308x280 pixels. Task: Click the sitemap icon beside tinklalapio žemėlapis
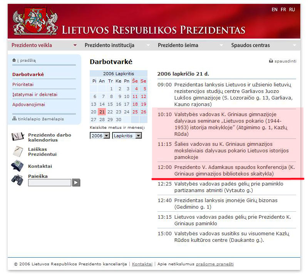tap(14, 119)
